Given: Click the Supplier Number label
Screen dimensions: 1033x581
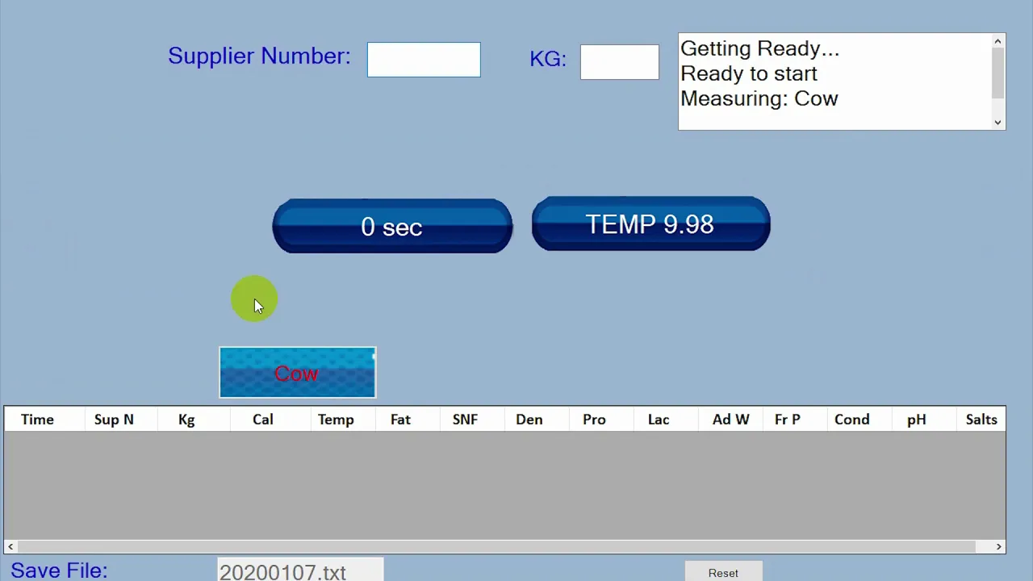Looking at the screenshot, I should (259, 56).
